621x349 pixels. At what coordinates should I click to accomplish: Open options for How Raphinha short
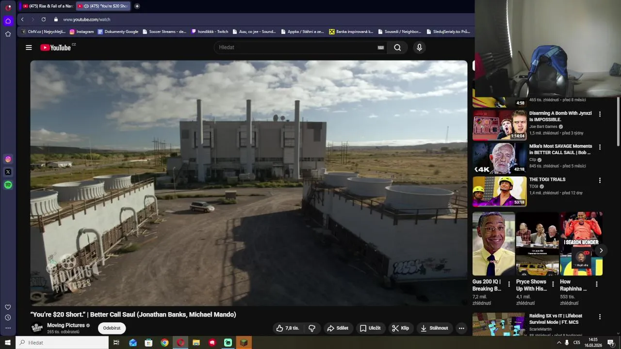click(x=596, y=284)
